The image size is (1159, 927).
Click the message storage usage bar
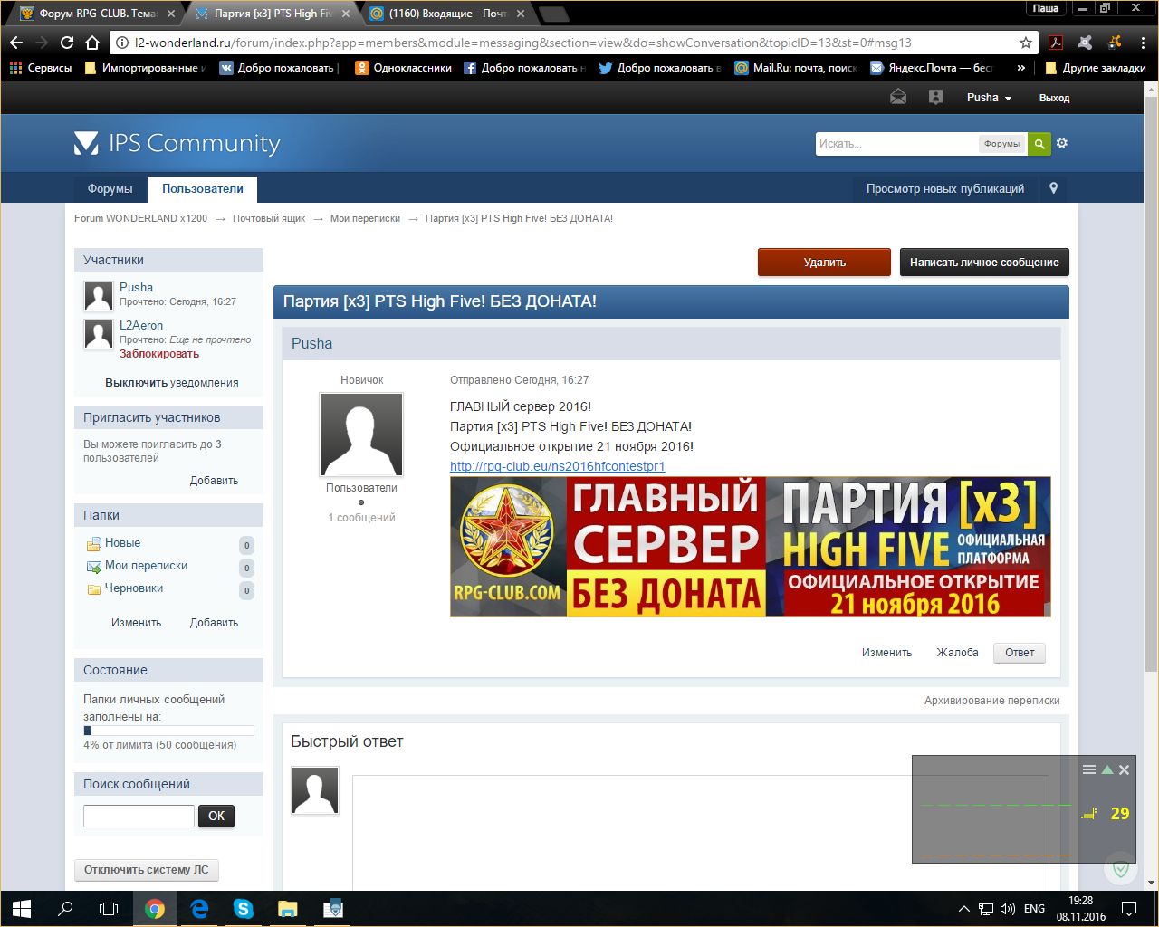click(x=168, y=731)
